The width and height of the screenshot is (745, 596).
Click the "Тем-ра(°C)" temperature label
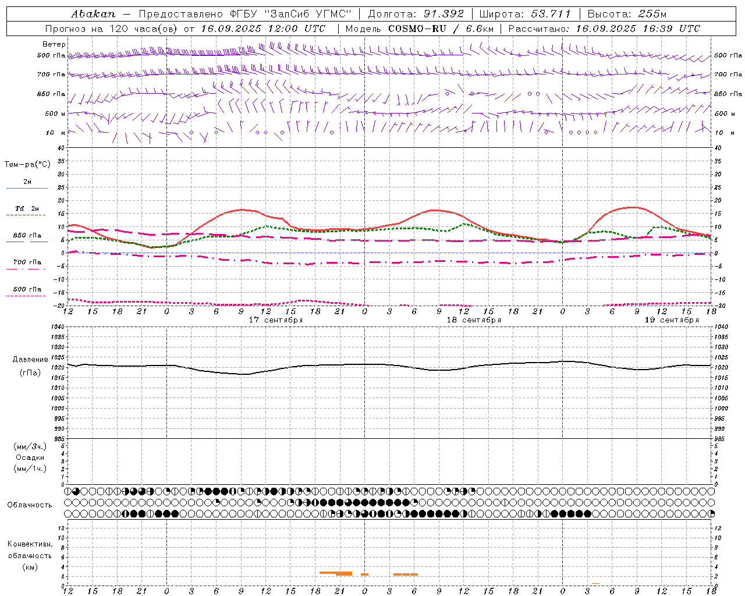27,165
